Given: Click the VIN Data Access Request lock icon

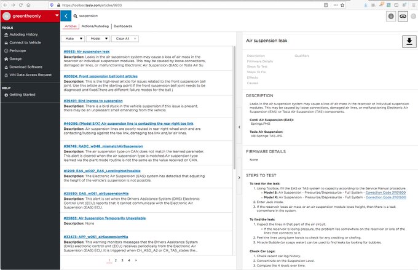Looking at the screenshot, I should pos(6,75).
